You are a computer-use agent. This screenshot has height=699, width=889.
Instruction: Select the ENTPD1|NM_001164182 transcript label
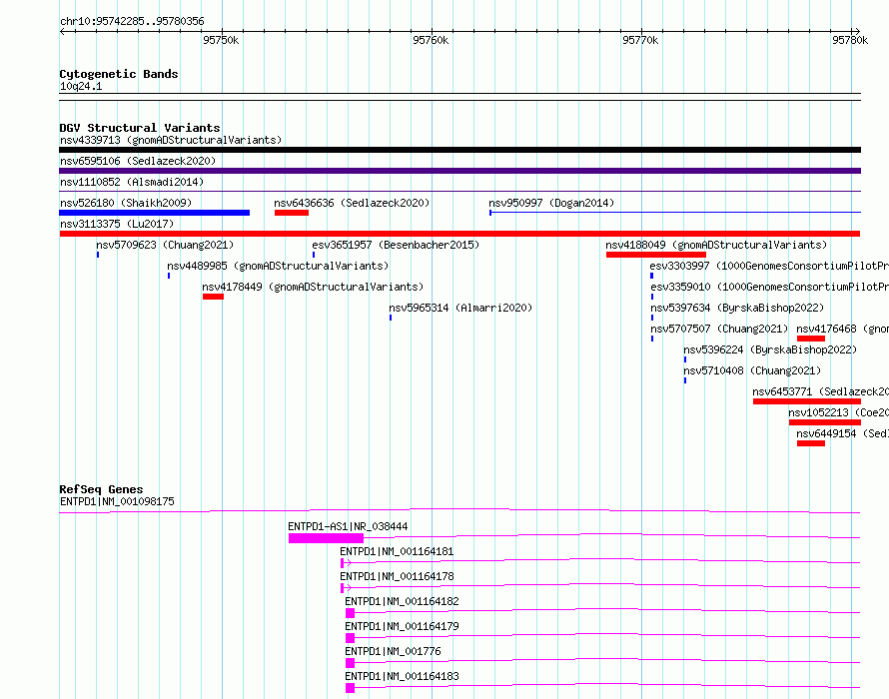coord(402,601)
